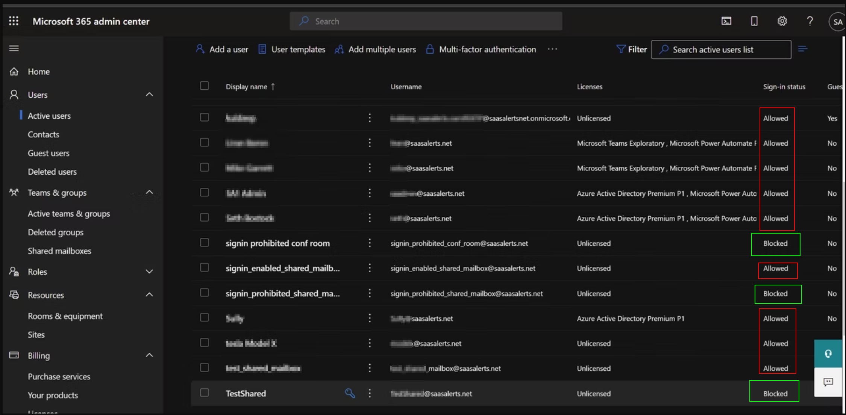Screen dimensions: 846x415
Task: Click the Home icon in sidebar
Action: point(14,71)
